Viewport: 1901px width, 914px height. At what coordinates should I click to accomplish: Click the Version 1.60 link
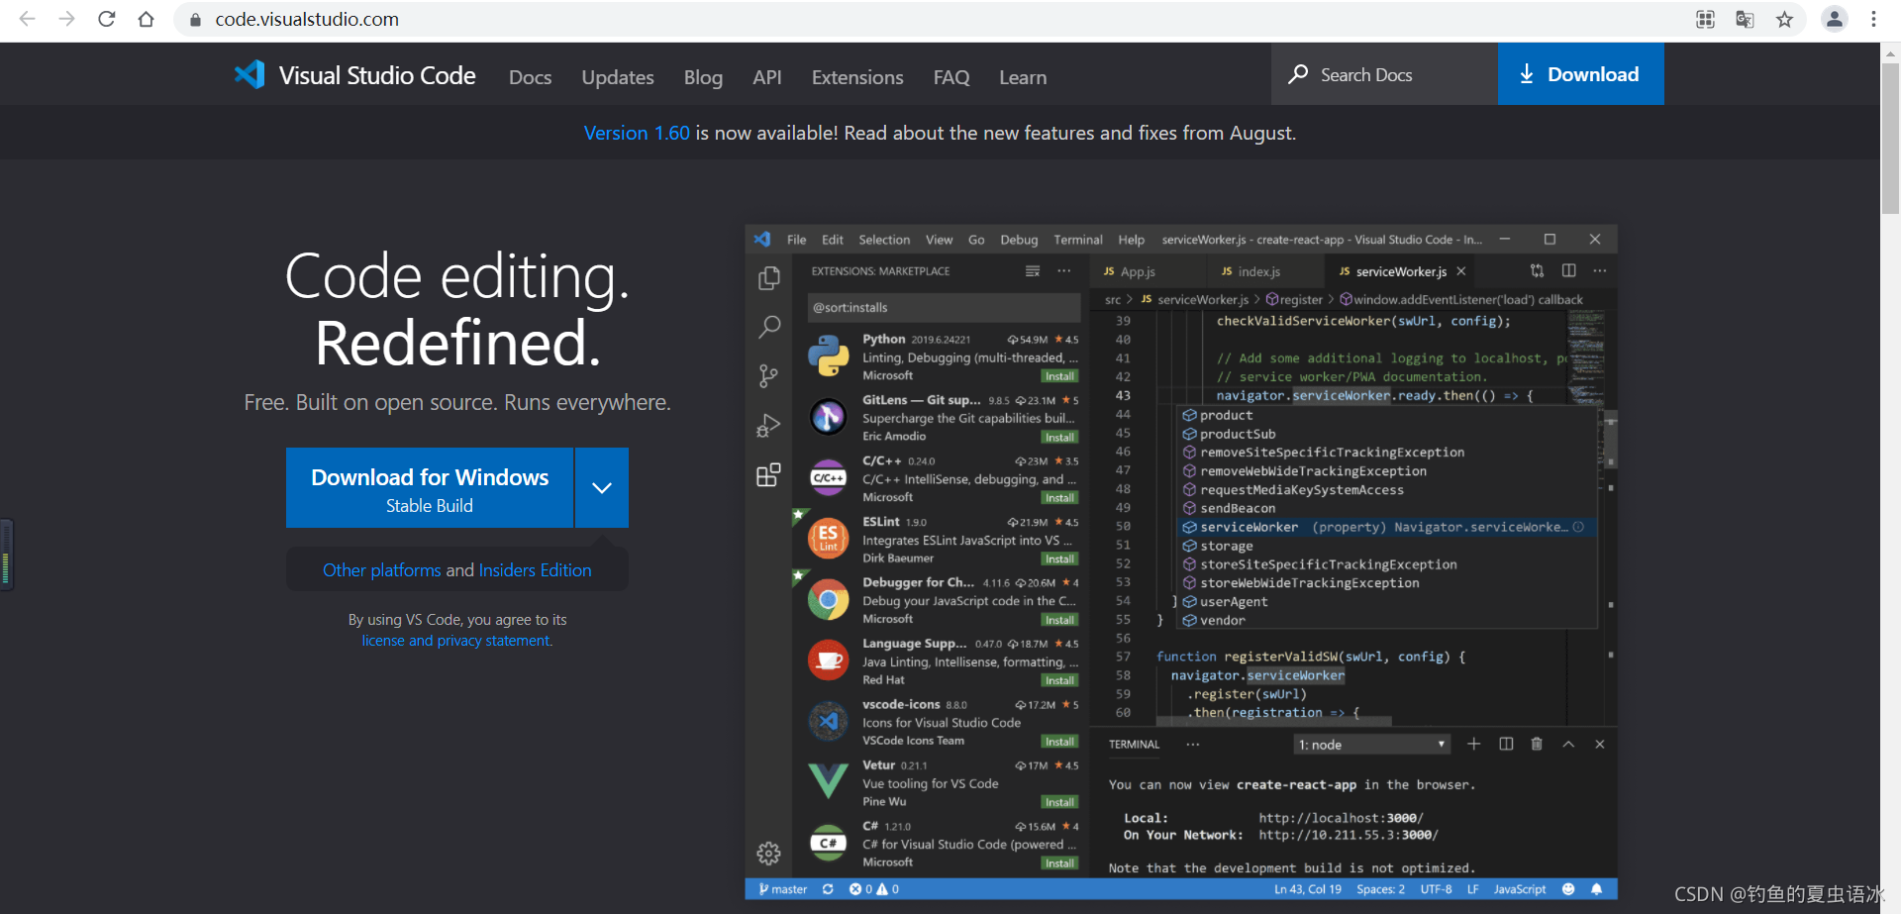click(x=636, y=133)
